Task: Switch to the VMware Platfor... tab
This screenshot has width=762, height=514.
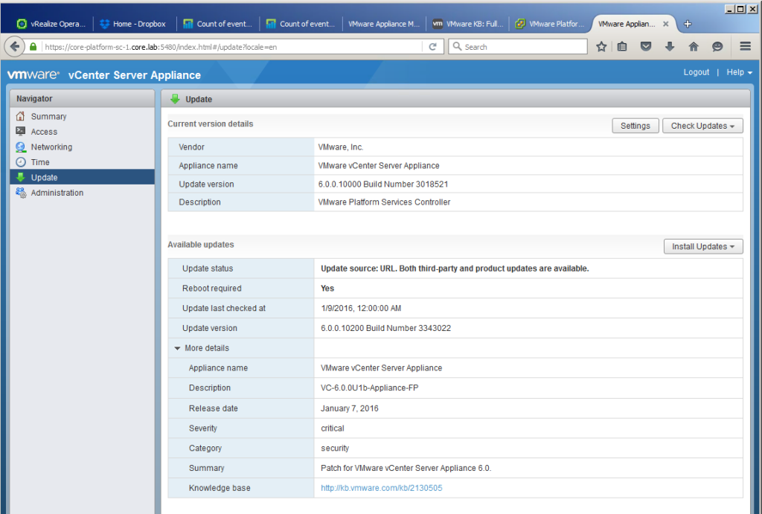Action: coord(550,24)
